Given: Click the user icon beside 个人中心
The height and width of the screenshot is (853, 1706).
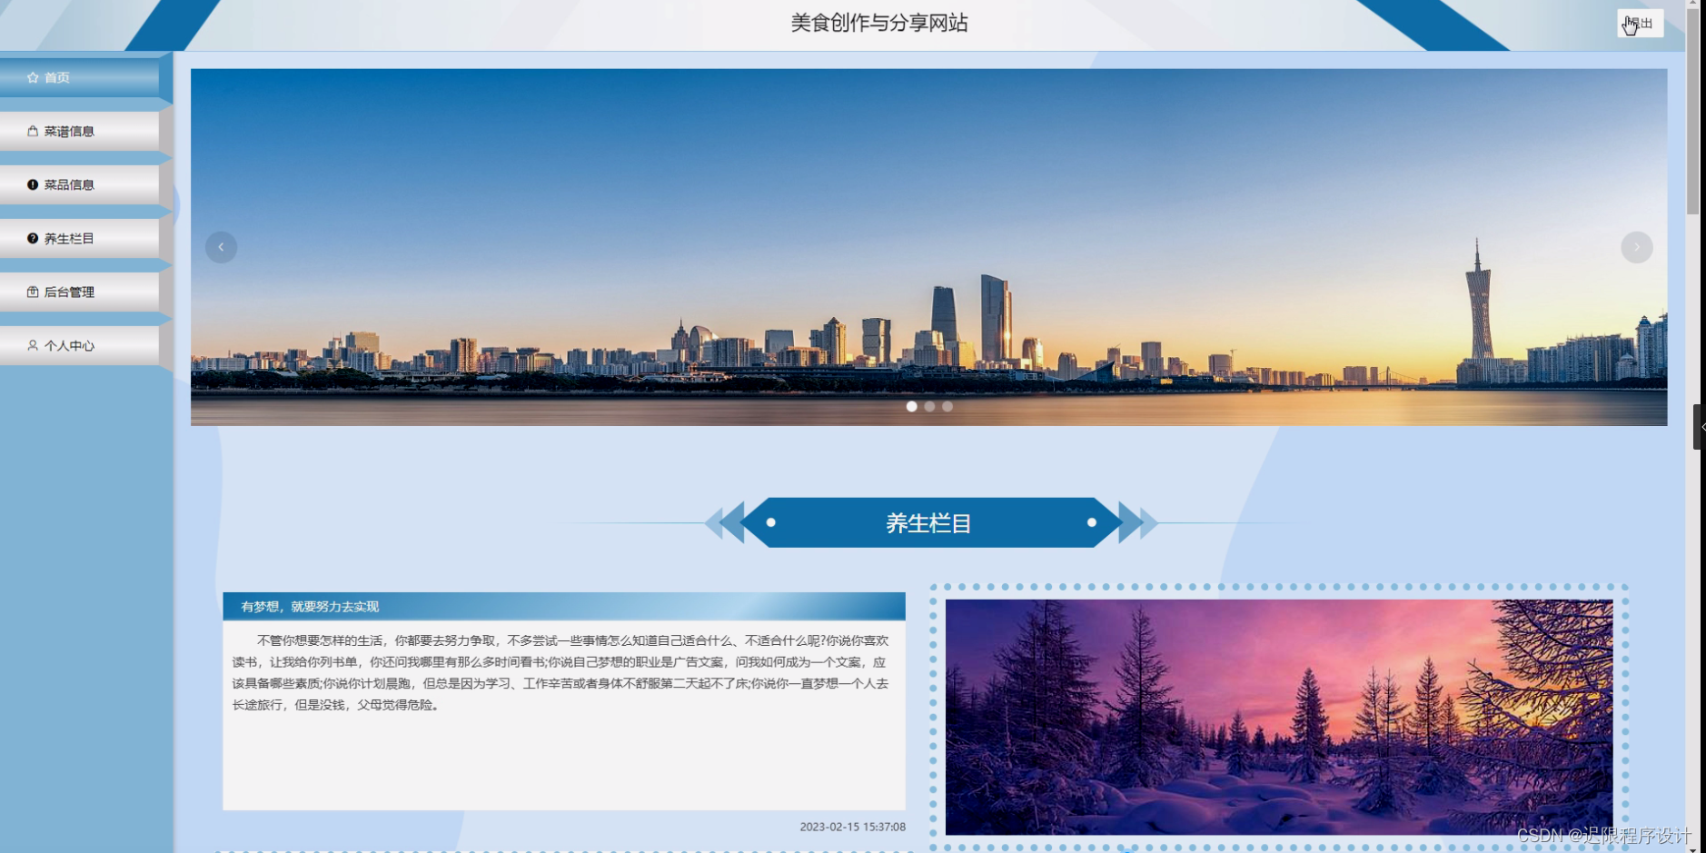Looking at the screenshot, I should coord(33,345).
